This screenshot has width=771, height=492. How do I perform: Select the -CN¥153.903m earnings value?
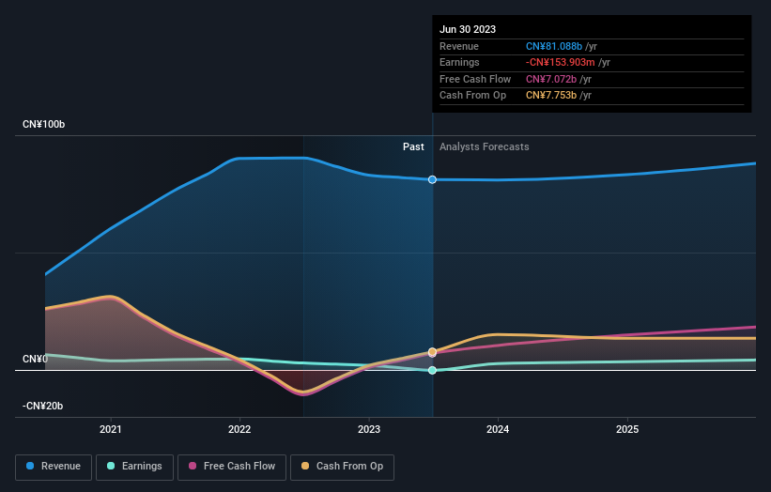[561, 62]
